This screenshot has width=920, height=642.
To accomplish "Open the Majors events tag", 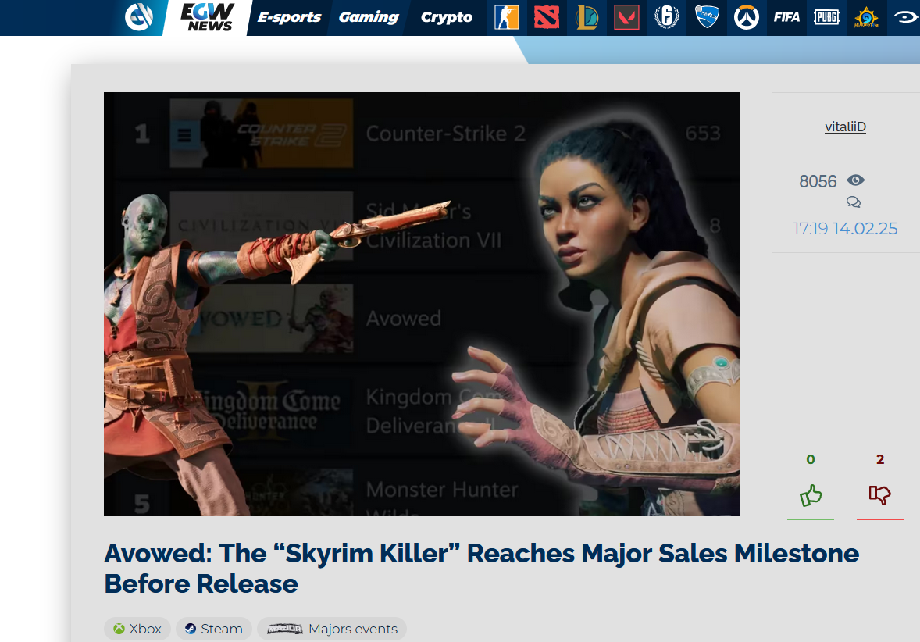I will [x=332, y=629].
